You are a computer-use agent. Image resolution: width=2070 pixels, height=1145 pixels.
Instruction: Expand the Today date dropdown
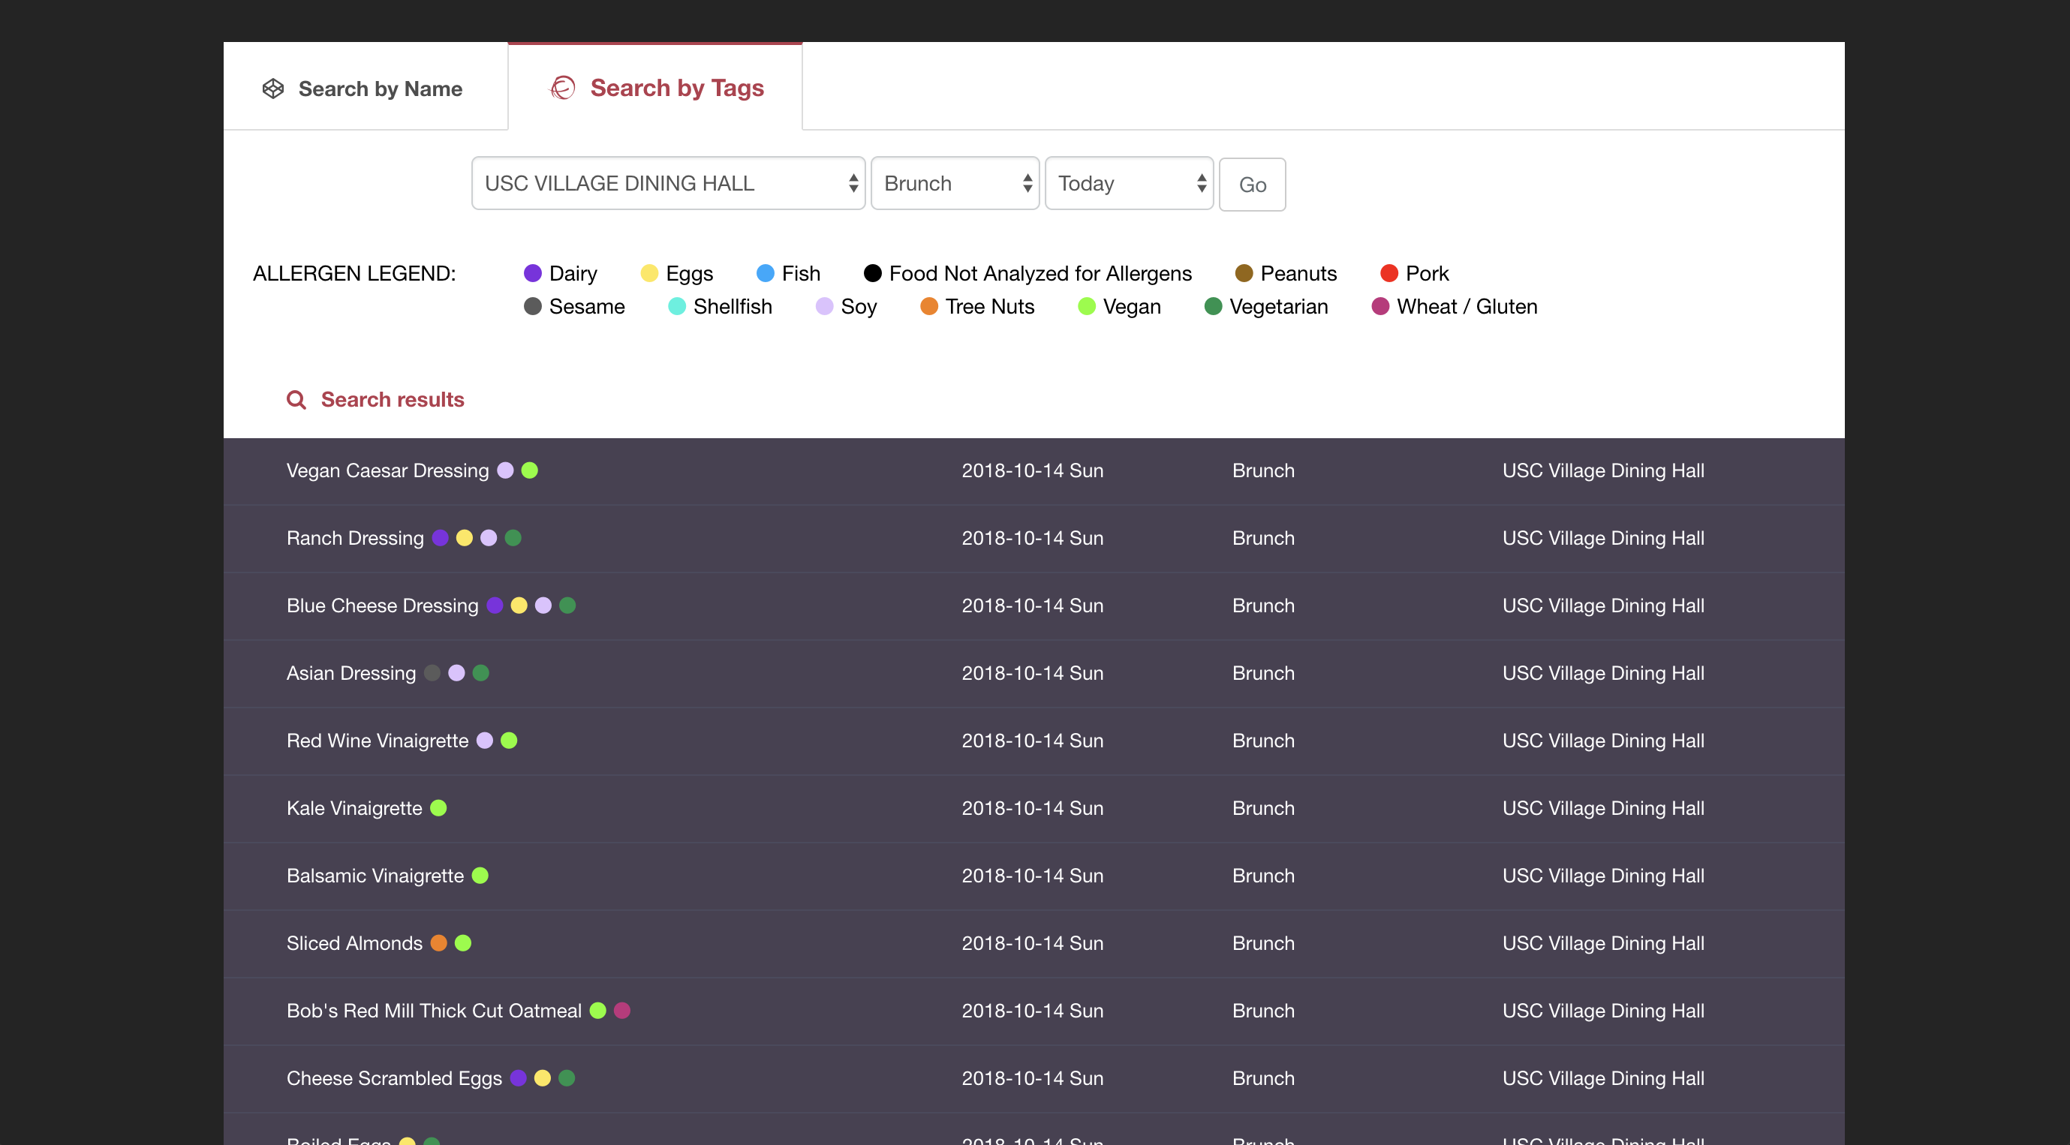click(1128, 183)
